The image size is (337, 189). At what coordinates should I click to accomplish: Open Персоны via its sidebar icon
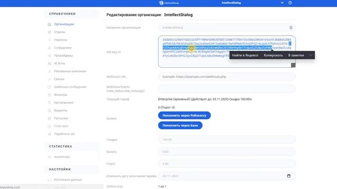click(49, 40)
